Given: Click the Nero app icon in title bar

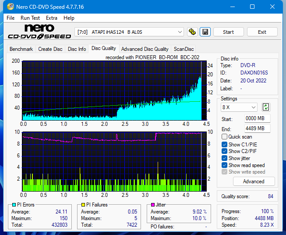Looking at the screenshot, I should (11, 7).
